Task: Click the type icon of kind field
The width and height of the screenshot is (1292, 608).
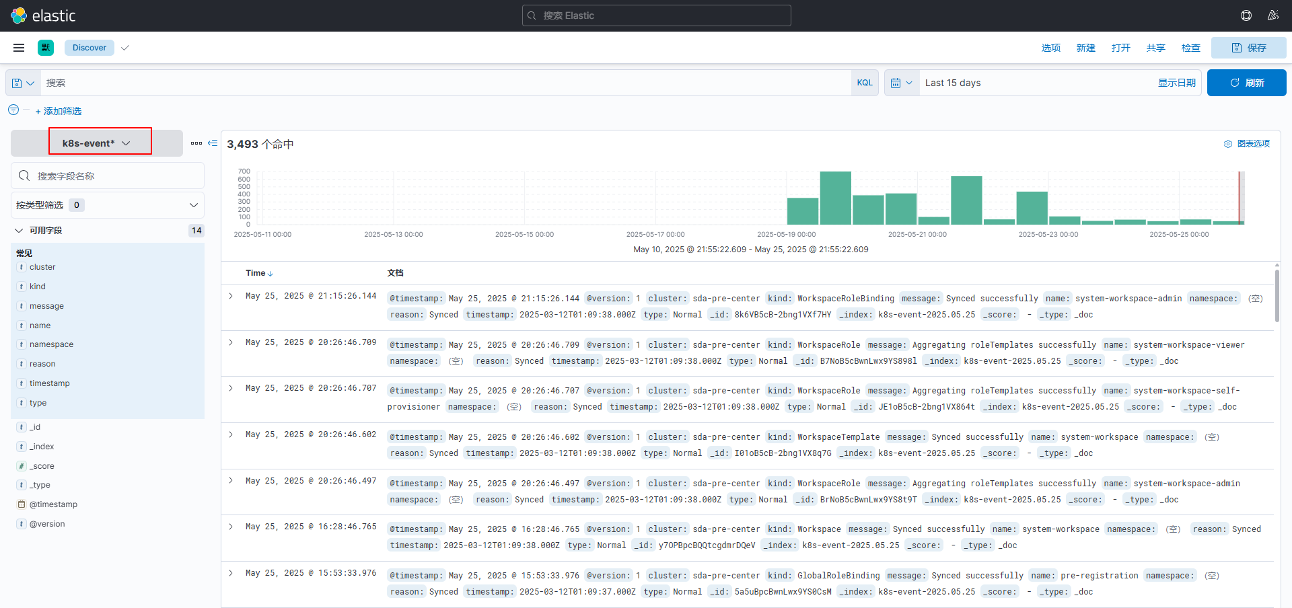Action: (x=22, y=287)
